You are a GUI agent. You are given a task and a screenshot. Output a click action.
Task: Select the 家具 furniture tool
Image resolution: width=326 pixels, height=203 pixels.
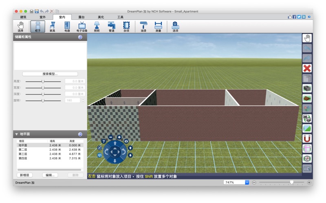click(x=52, y=26)
